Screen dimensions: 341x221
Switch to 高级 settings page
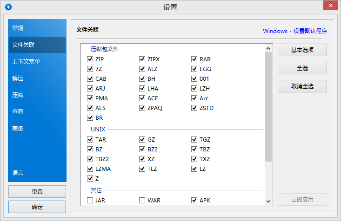tap(37, 128)
